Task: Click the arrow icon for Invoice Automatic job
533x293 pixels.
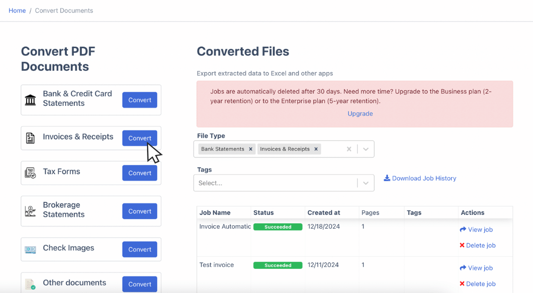Action: tap(463, 229)
